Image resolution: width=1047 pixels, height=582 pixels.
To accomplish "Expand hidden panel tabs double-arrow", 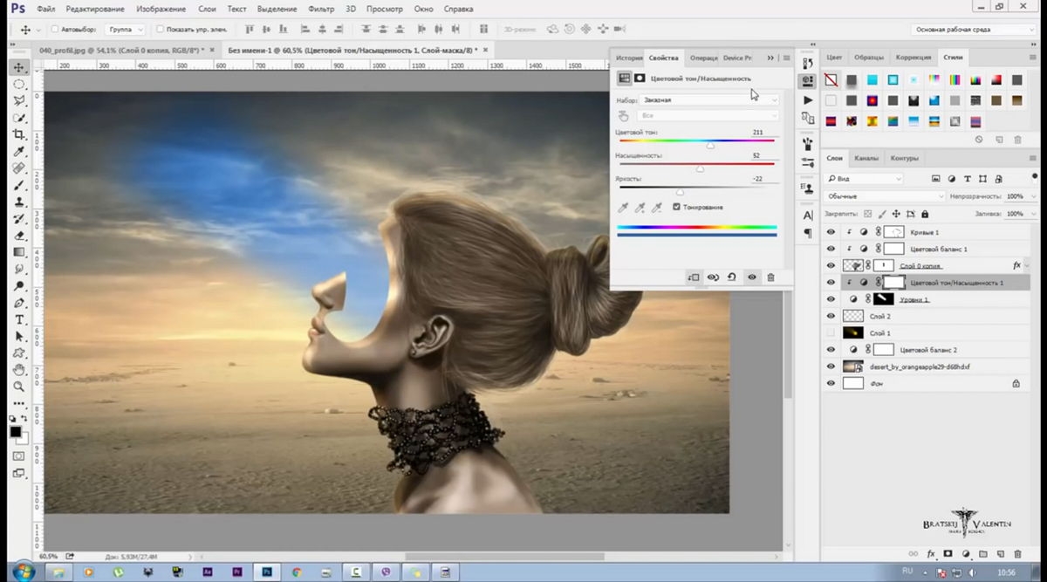I will (770, 58).
